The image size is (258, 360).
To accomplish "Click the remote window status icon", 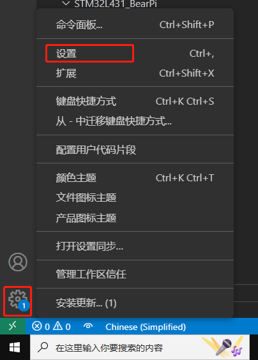I will click(x=13, y=326).
